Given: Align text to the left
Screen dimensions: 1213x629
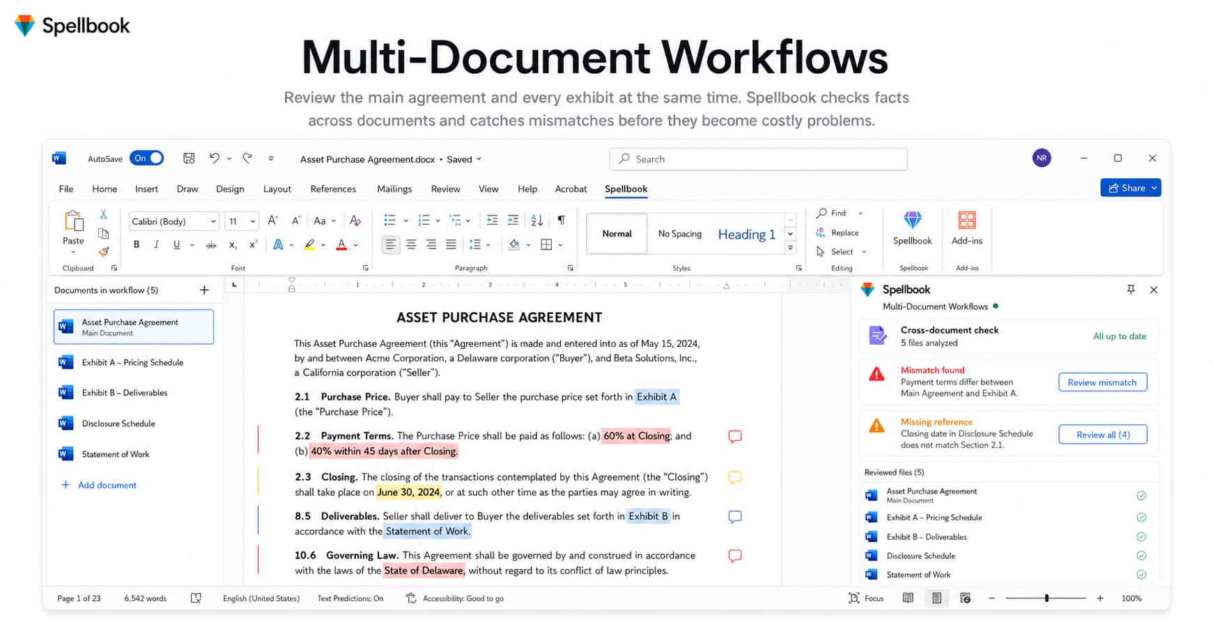Looking at the screenshot, I should click(x=391, y=244).
